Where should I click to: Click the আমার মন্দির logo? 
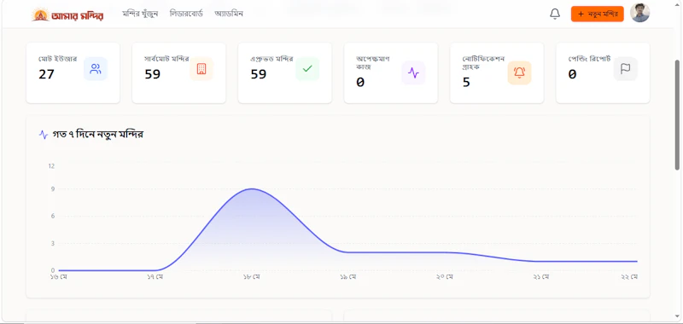(x=67, y=14)
